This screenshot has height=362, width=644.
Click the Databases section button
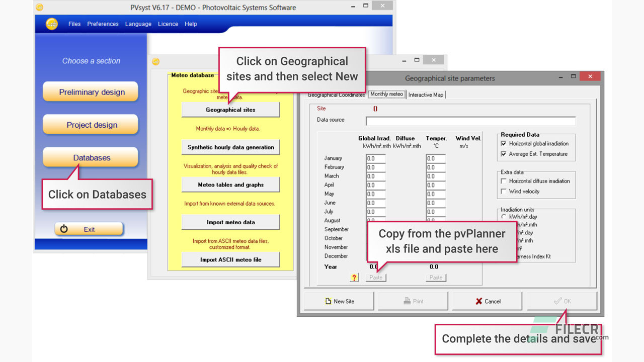[92, 157]
